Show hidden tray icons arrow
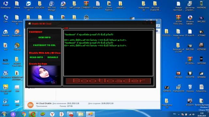The height and width of the screenshot is (117, 209). [x=179, y=114]
